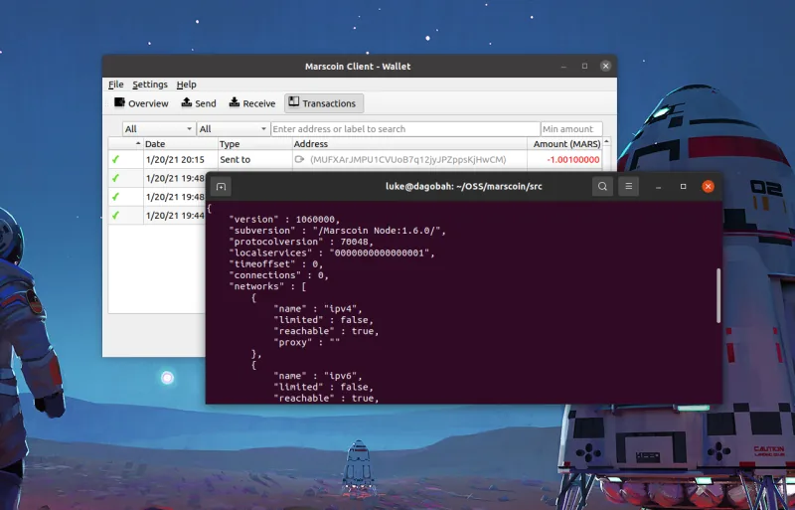Screen dimensions: 795x510
Task: Sort by Amount (MARS) column header
Action: [x=566, y=144]
